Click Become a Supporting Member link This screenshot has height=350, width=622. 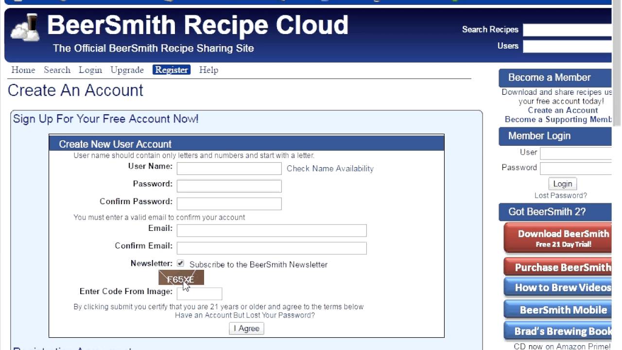pos(558,120)
